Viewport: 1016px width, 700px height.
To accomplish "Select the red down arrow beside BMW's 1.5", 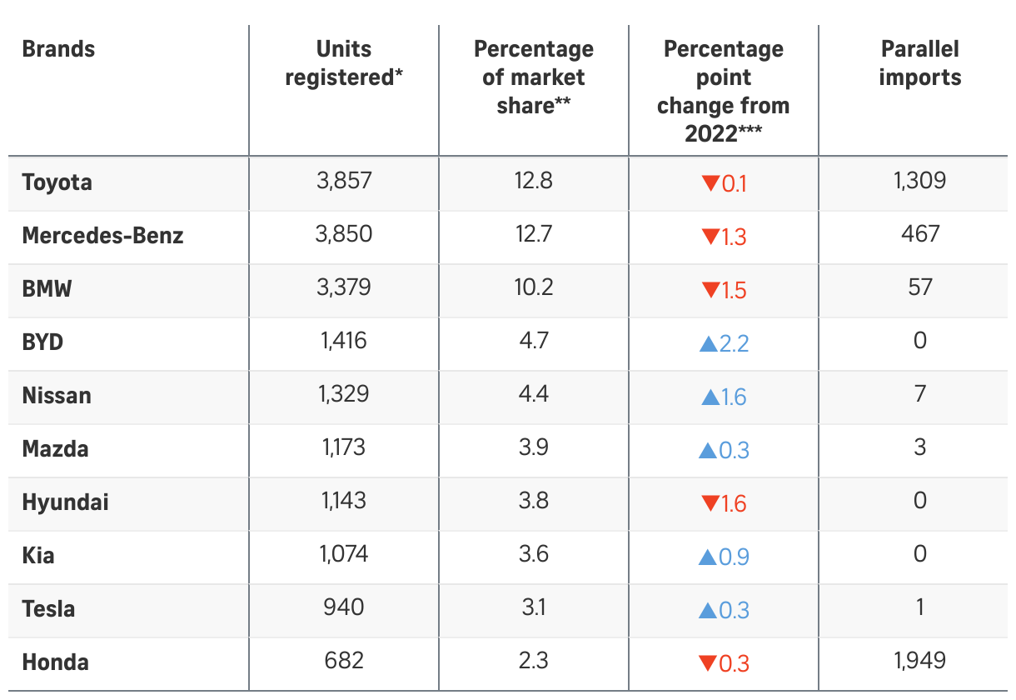I will pyautogui.click(x=710, y=291).
